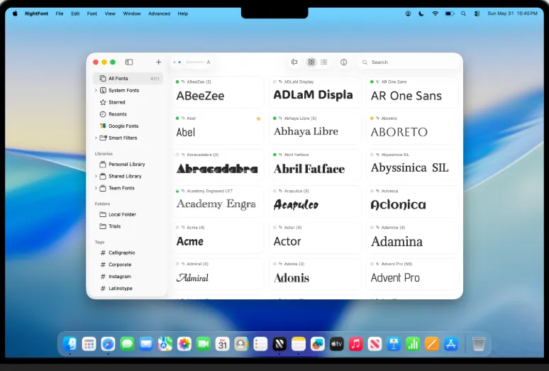Expand the Shared Library chevron
Screen dimensions: 549x371
96,176
